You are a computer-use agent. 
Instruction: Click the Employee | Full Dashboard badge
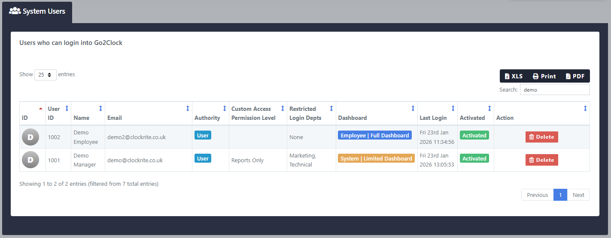(375, 135)
